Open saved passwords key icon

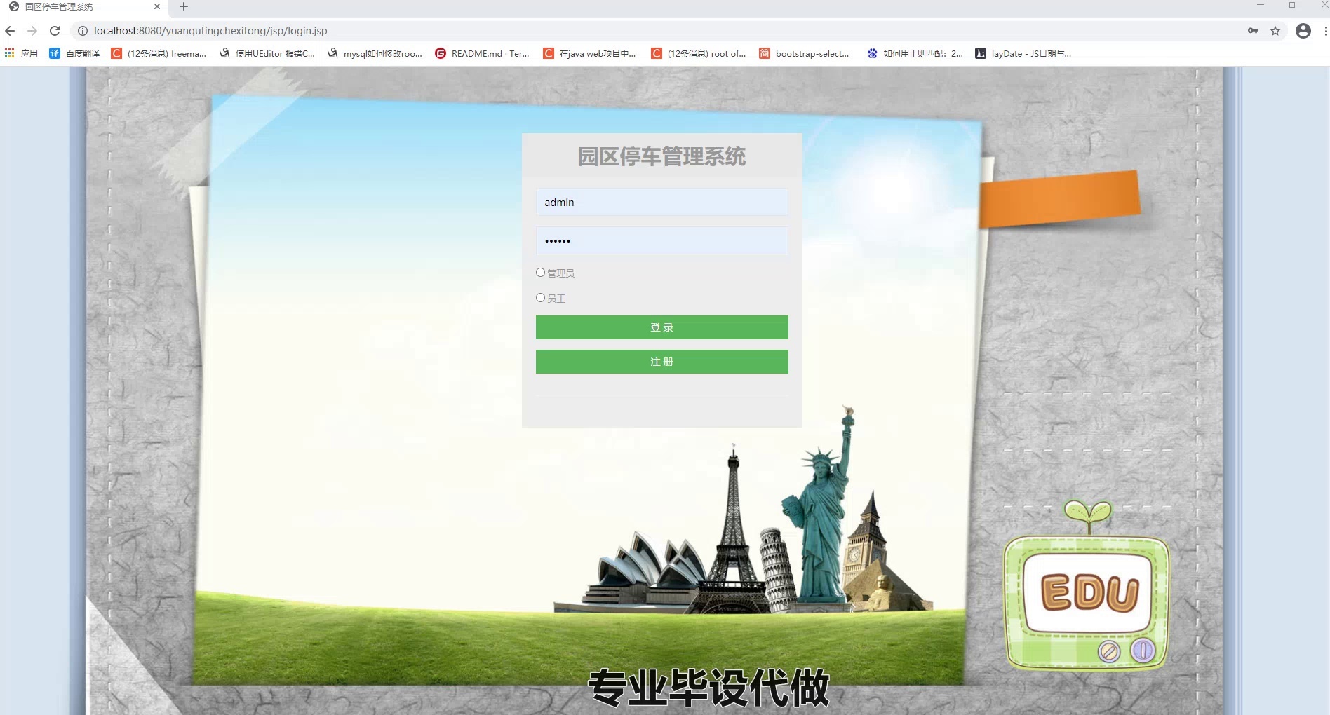(1253, 31)
